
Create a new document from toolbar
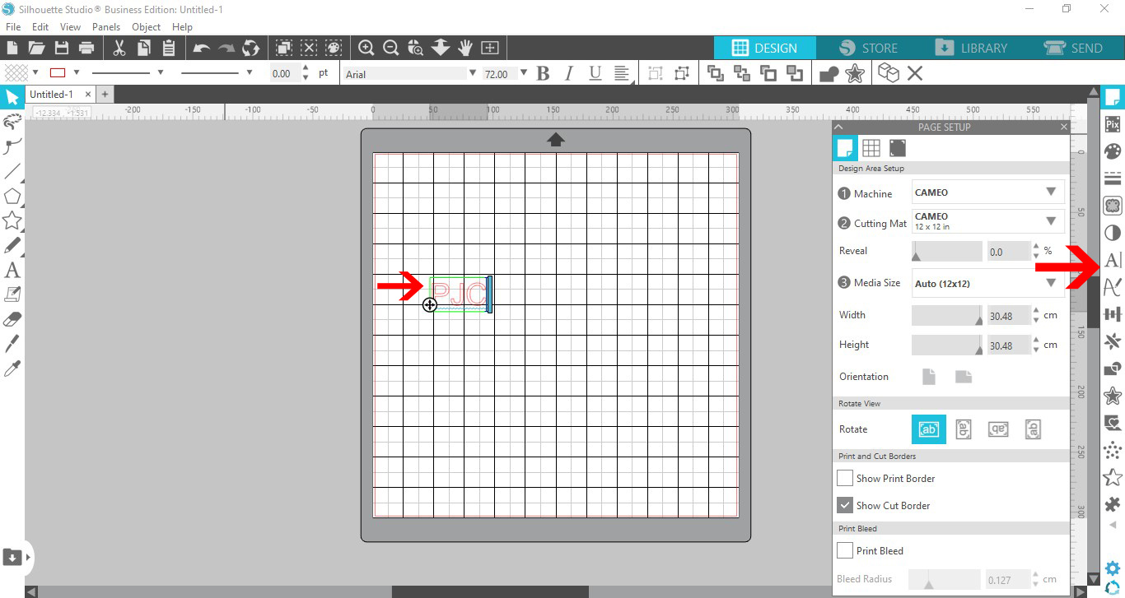pyautogui.click(x=12, y=48)
